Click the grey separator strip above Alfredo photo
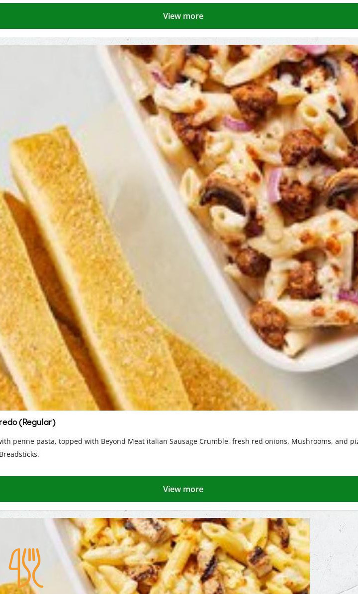This screenshot has width=358, height=594. pos(179,41)
